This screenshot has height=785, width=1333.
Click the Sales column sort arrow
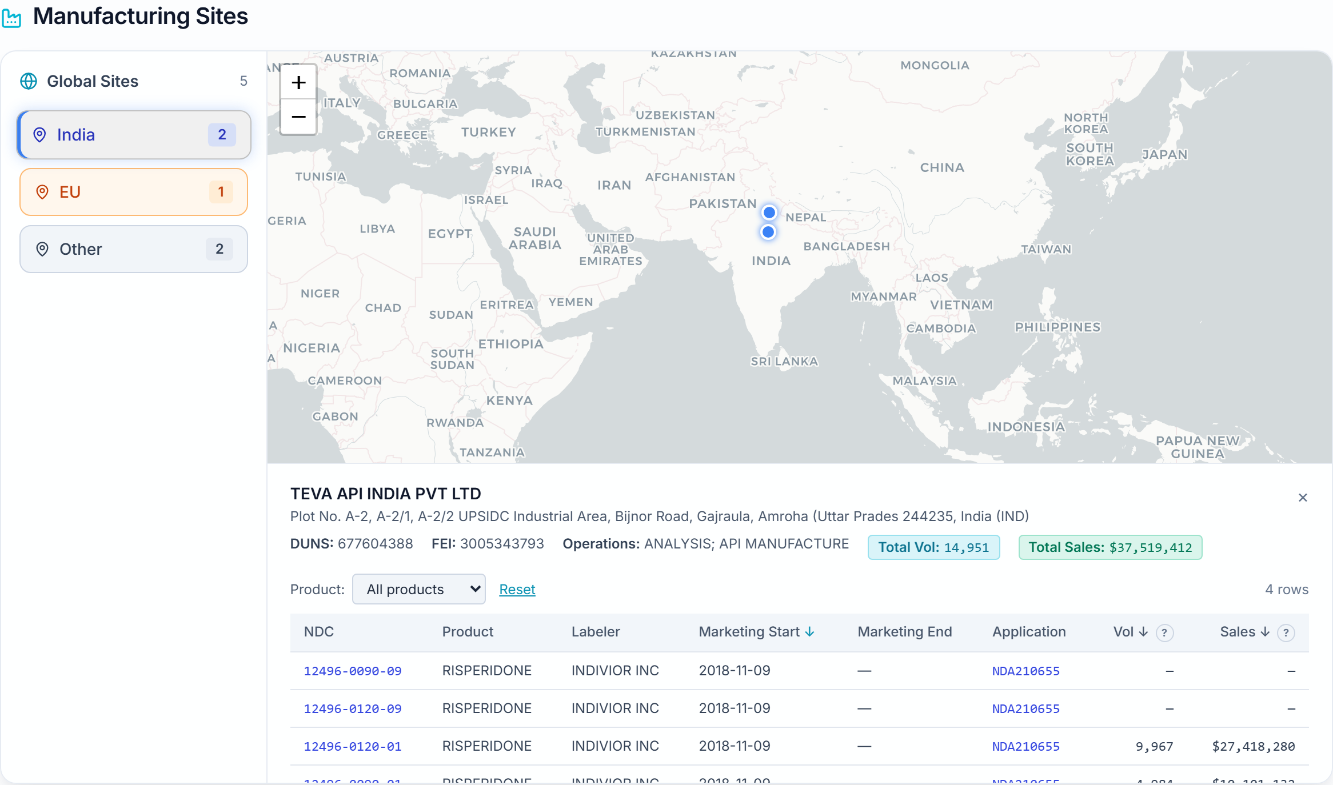click(1265, 632)
